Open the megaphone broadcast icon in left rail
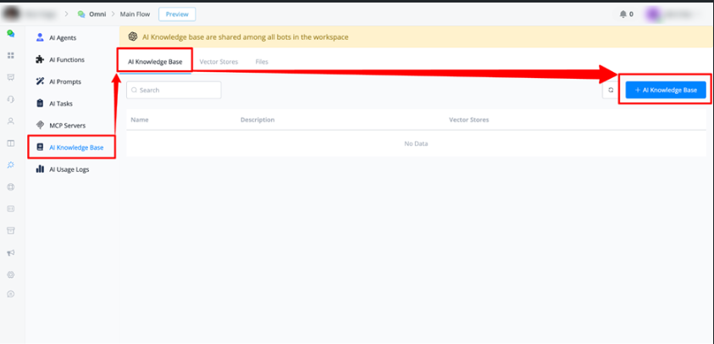 pos(11,252)
